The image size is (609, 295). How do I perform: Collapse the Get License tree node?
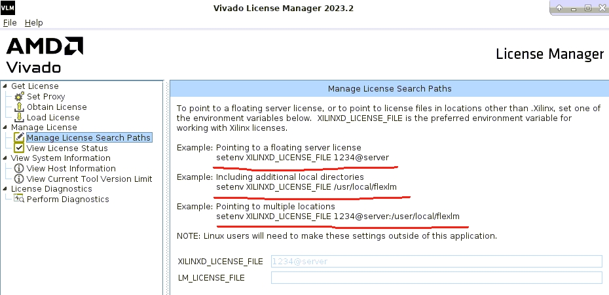(5, 86)
